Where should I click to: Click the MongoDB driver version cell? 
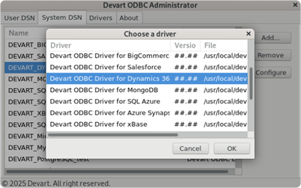click(186, 90)
